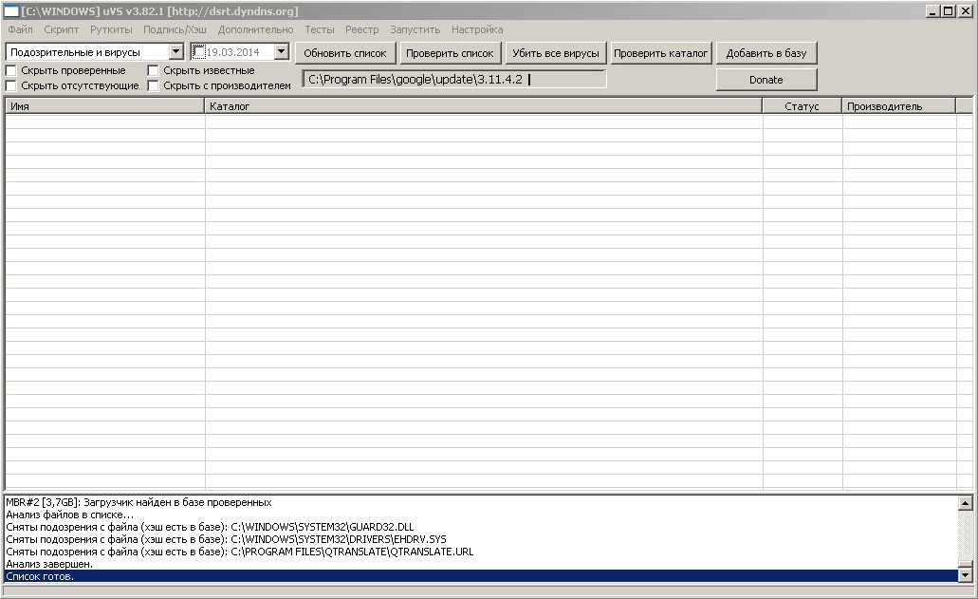Open the Дополнительно menu

tap(255, 29)
